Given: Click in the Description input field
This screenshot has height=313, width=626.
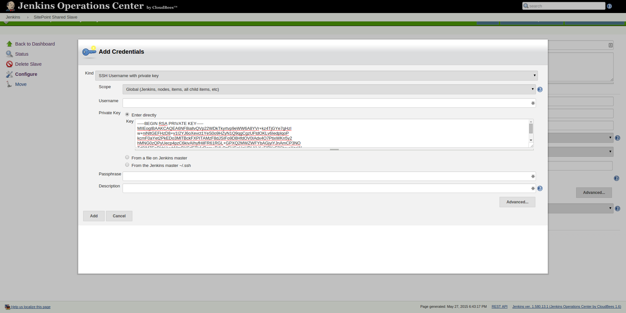Looking at the screenshot, I should click(329, 188).
